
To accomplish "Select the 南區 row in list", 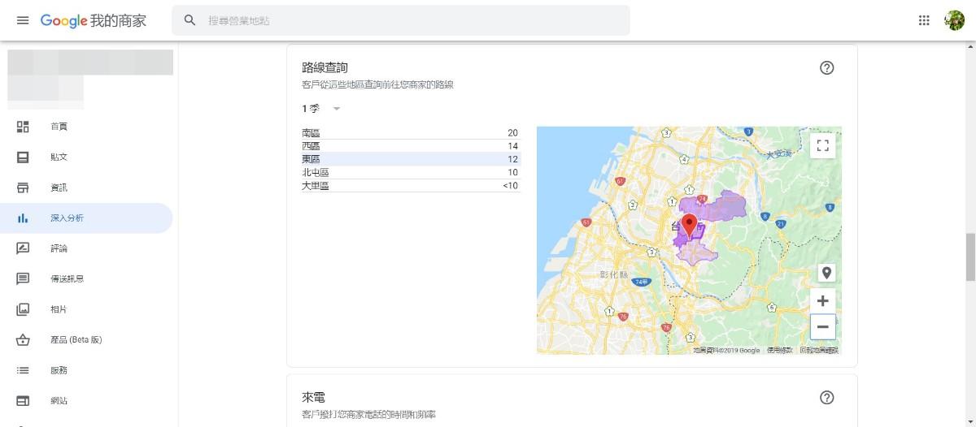I will [410, 132].
